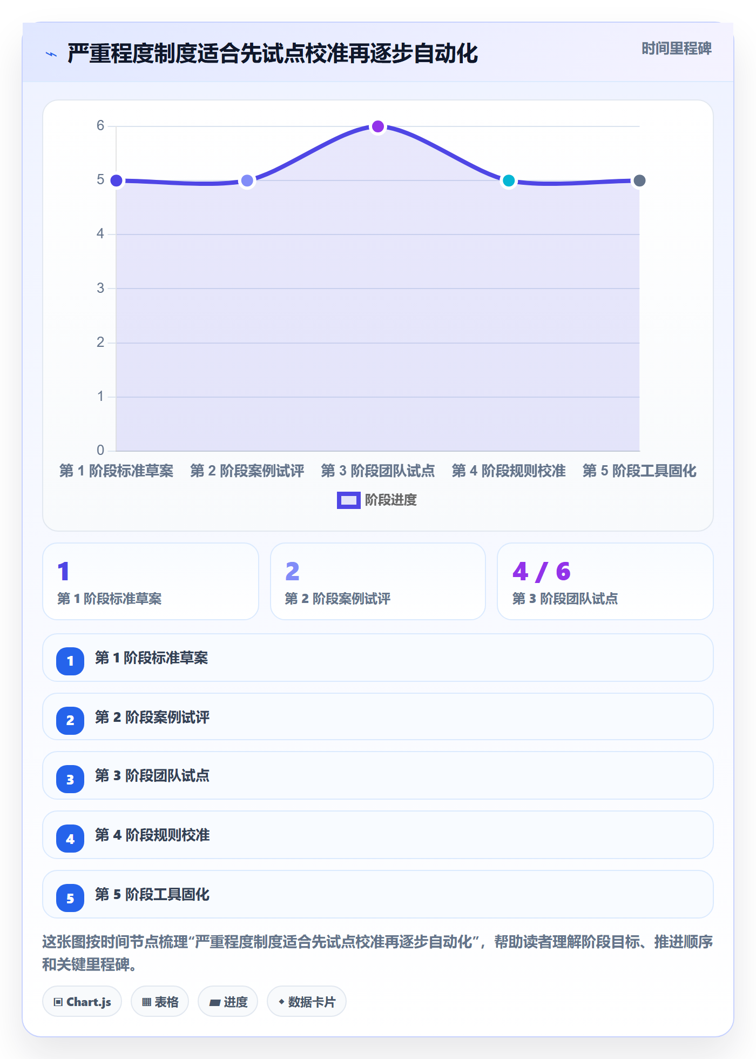Screen dimensions: 756x1059
Task: Click the 进度 tag chip
Action: pyautogui.click(x=228, y=1002)
